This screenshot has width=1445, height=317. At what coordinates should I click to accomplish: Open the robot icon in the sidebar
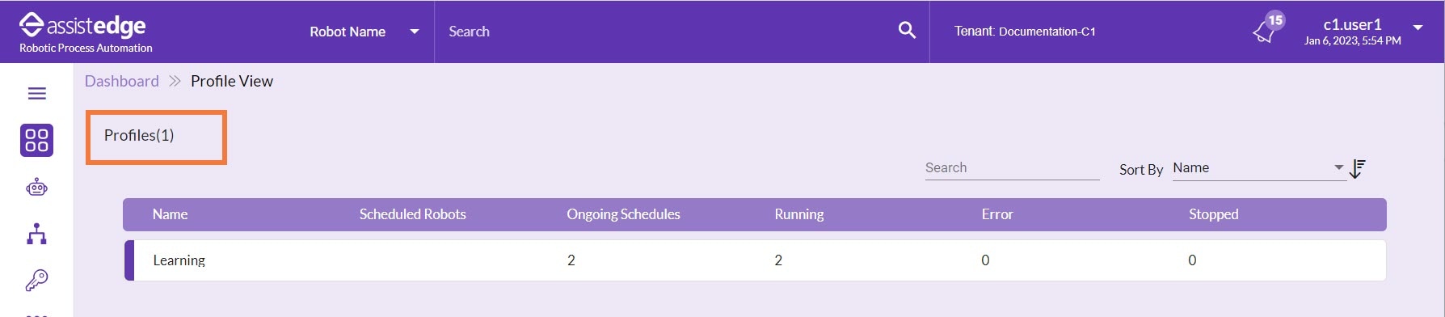click(x=36, y=188)
